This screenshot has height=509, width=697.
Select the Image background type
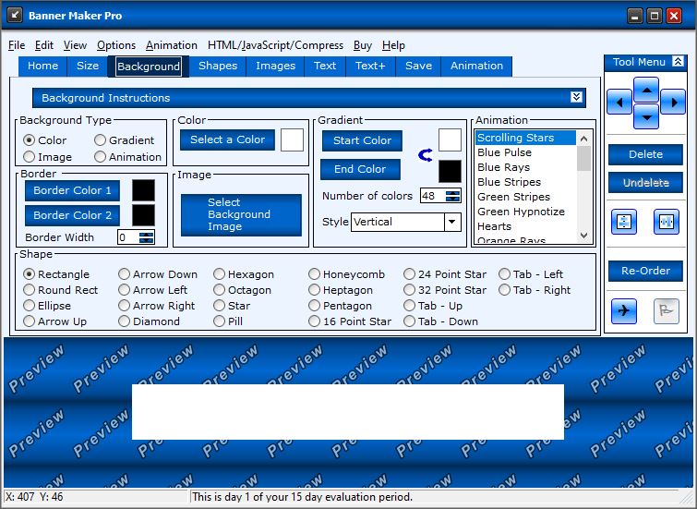[47, 157]
